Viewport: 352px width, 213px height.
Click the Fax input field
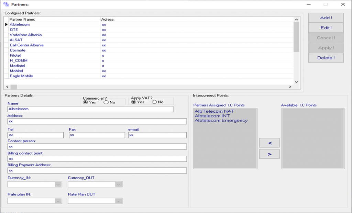point(97,135)
